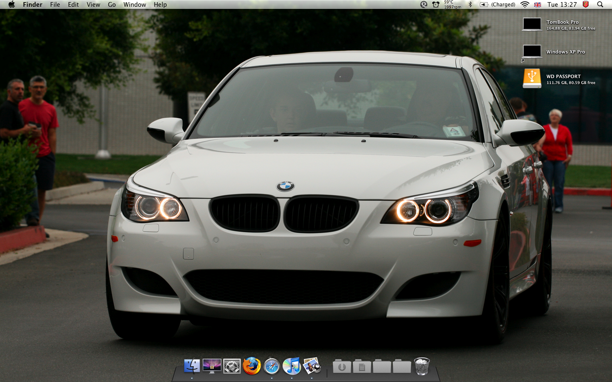Click the (Charged) battery status text
Screen dimensions: 612x382
(503, 4)
